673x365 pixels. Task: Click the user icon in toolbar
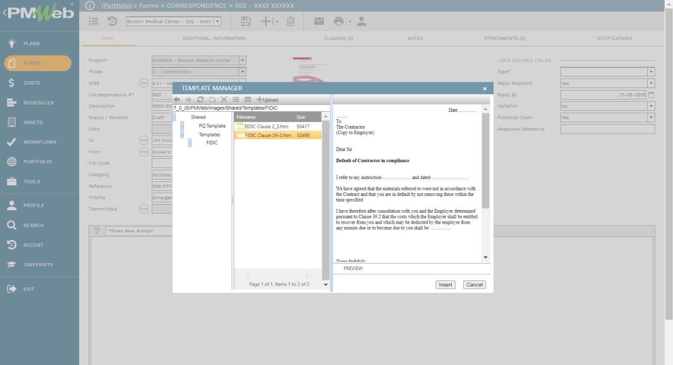[361, 21]
